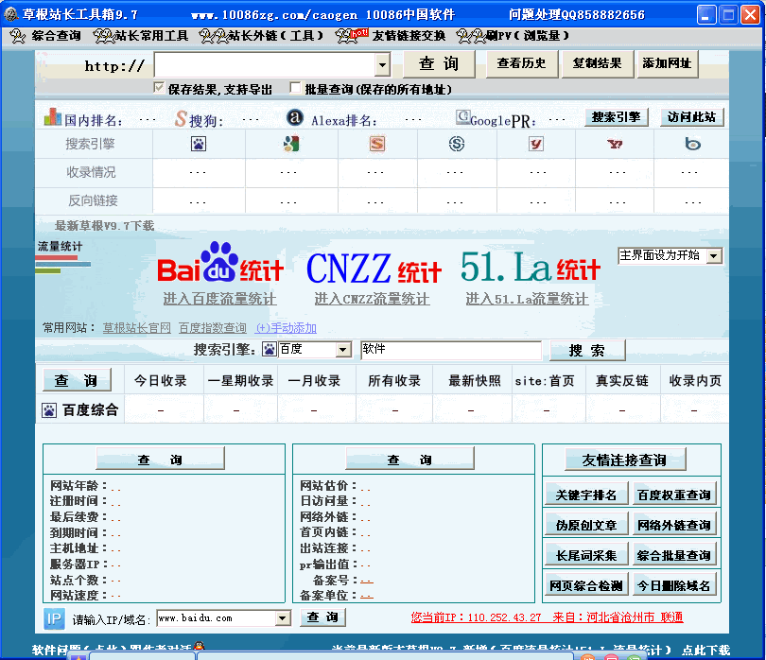Open the 主界面设为开始 dropdown

click(x=714, y=256)
